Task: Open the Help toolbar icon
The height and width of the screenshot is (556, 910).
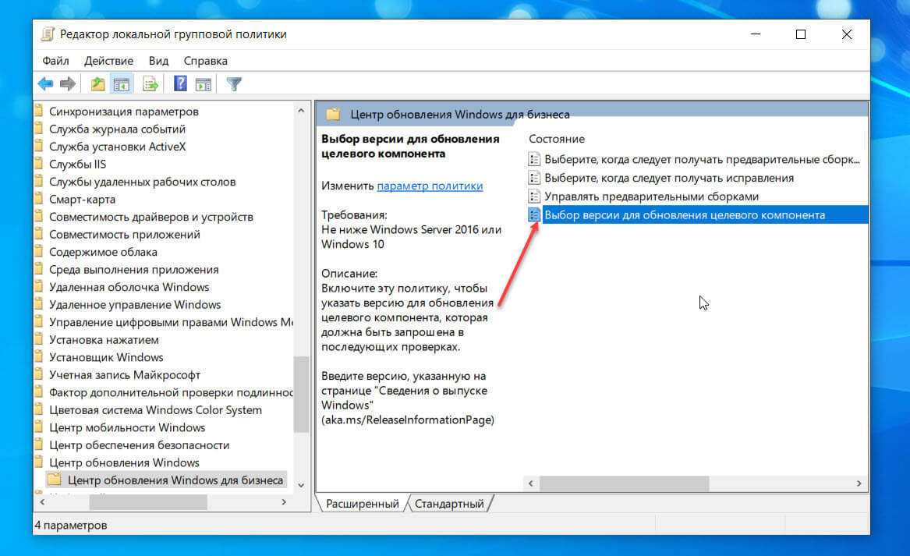Action: pos(180,84)
